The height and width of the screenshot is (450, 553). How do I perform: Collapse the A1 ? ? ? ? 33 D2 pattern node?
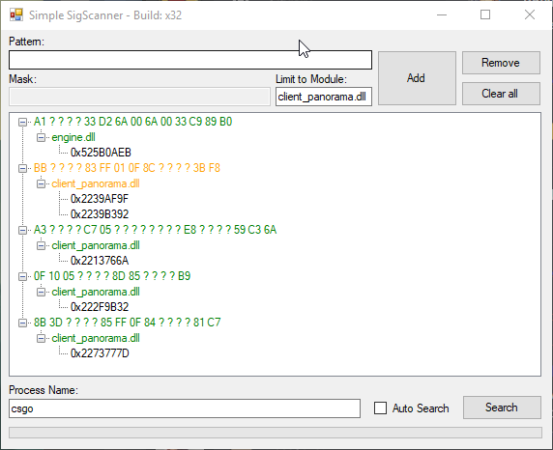22,122
